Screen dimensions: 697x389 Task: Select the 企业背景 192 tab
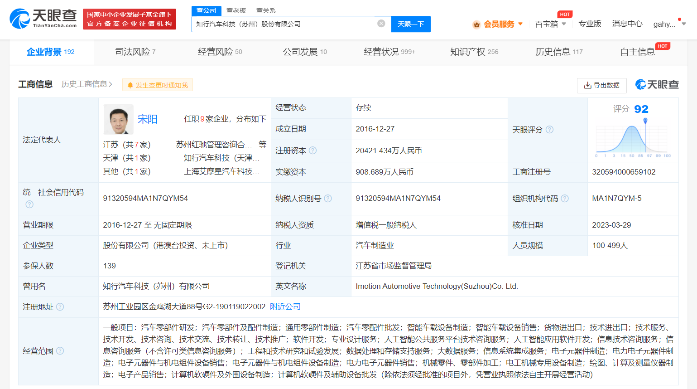click(x=51, y=52)
